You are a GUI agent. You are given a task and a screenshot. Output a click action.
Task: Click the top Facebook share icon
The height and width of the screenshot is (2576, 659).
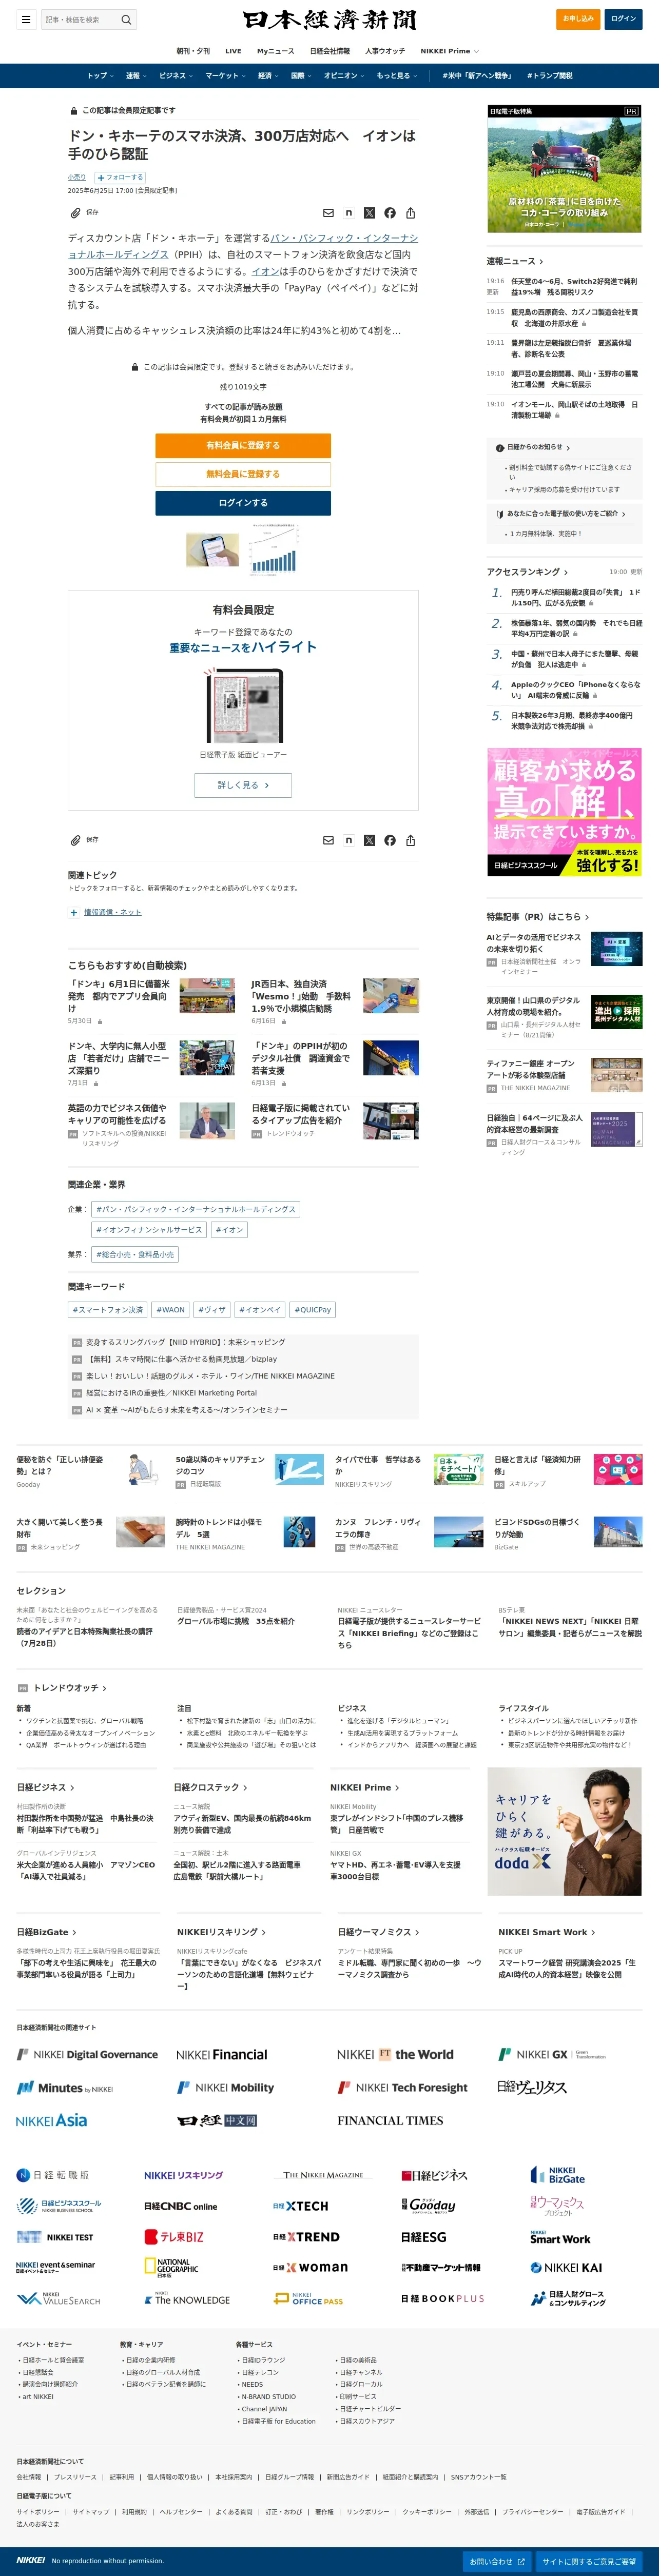tap(390, 213)
